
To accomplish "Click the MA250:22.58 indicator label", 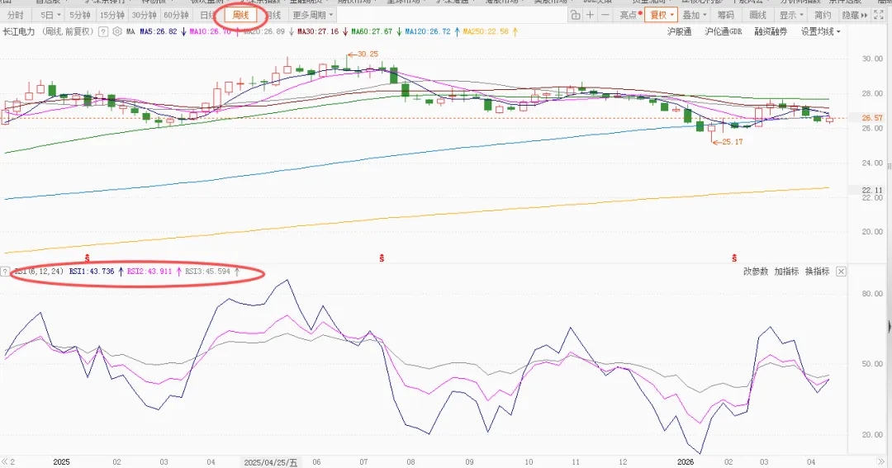I will tap(486, 32).
